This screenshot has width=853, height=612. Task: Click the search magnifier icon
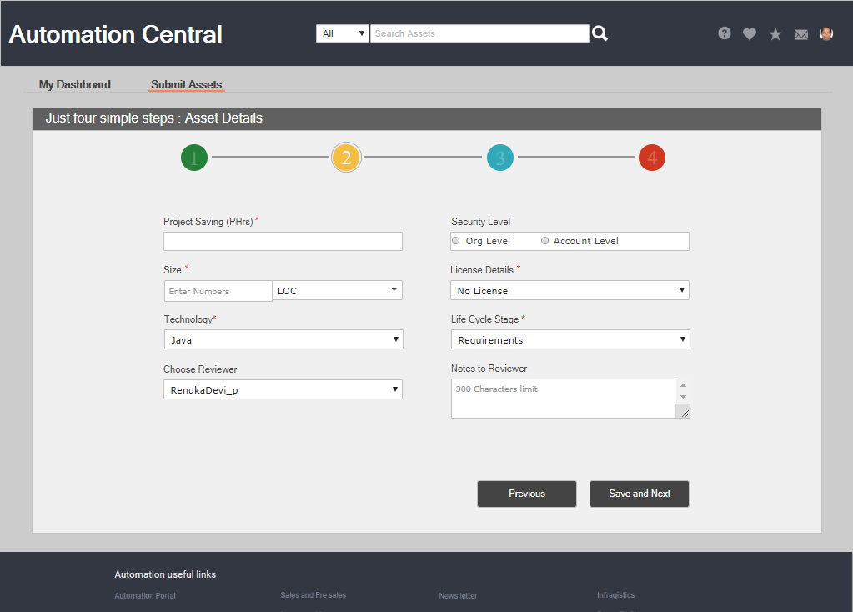[600, 33]
